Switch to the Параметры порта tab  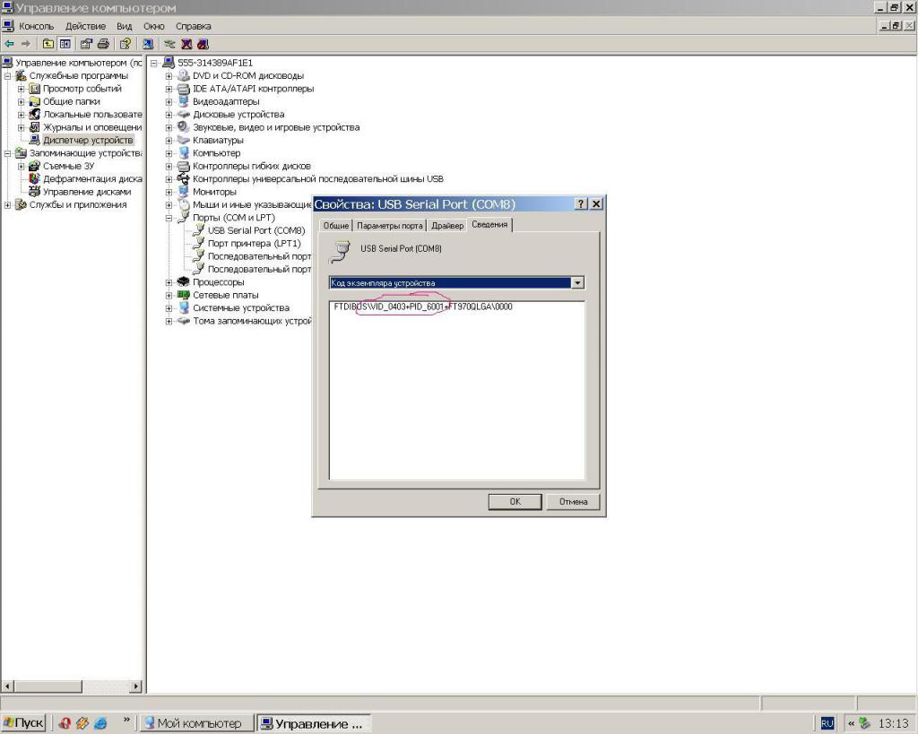click(x=390, y=226)
